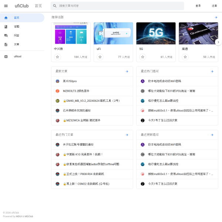The height and width of the screenshot is (222, 222).
Task: Click the 登录 button
Action: tap(198, 6)
